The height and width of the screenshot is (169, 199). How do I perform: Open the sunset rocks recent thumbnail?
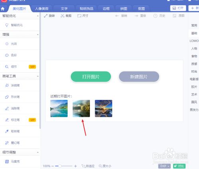[103, 109]
